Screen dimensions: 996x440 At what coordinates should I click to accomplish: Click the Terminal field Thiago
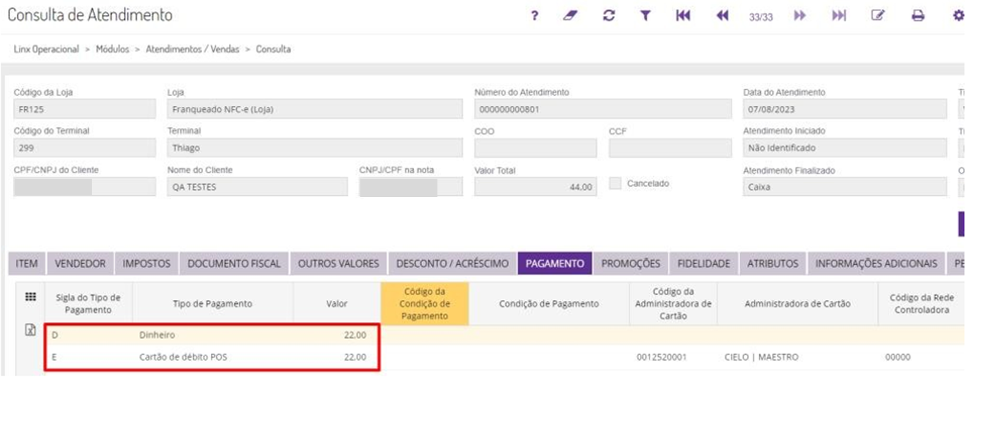point(314,147)
